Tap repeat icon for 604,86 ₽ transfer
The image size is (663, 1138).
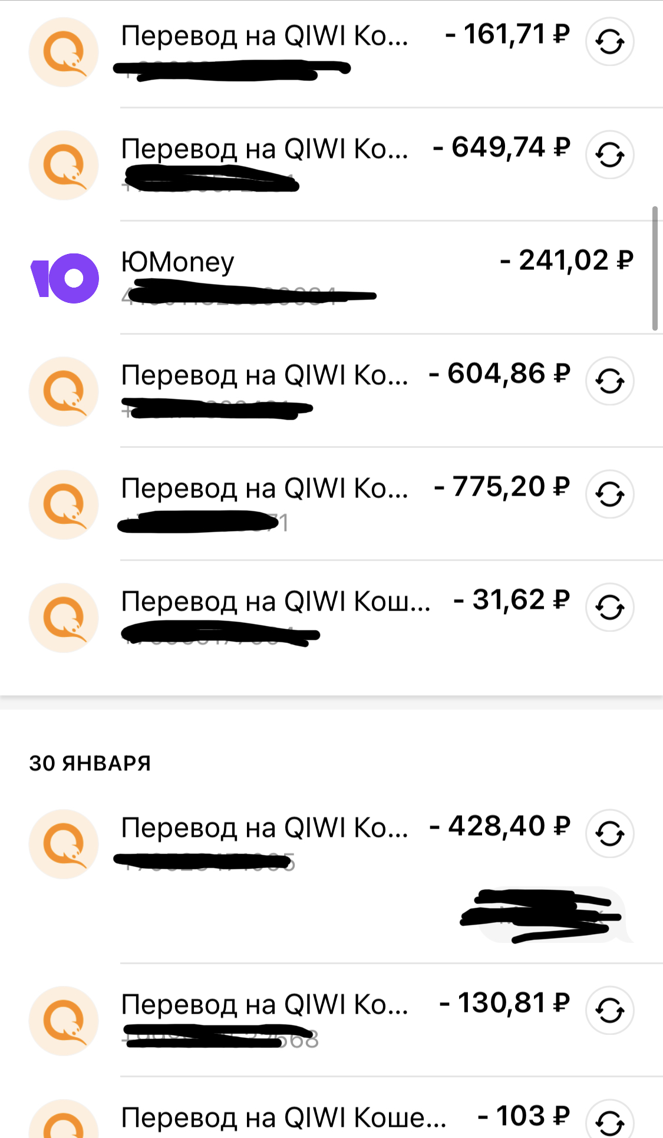[609, 381]
